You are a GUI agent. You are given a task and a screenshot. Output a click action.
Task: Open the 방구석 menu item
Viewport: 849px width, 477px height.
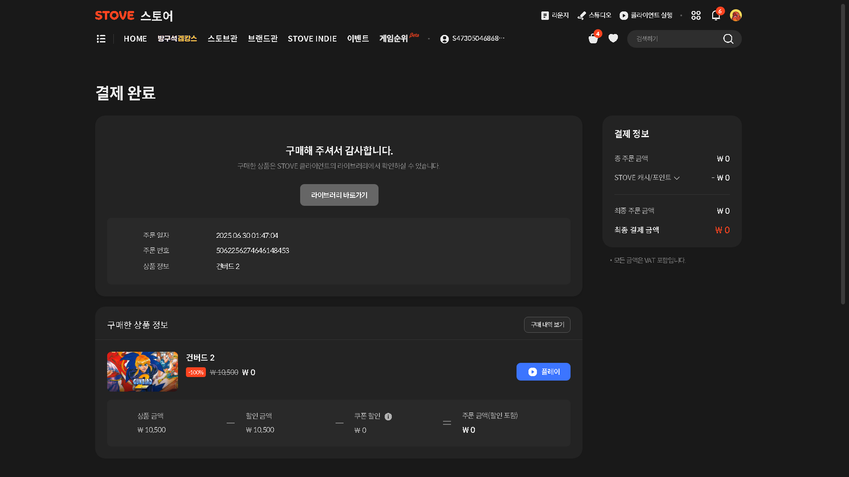pyautogui.click(x=177, y=38)
